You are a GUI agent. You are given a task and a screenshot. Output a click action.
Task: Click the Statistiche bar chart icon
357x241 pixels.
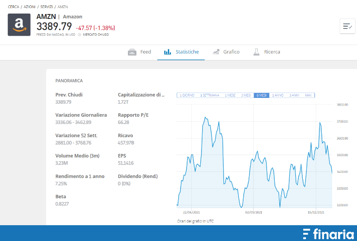point(168,52)
